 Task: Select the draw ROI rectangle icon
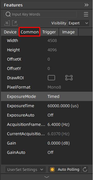51,78
